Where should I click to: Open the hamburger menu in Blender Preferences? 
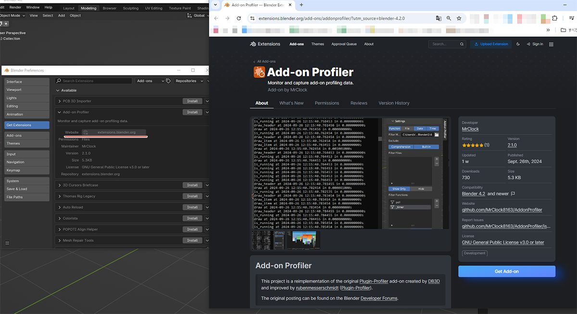[7, 243]
